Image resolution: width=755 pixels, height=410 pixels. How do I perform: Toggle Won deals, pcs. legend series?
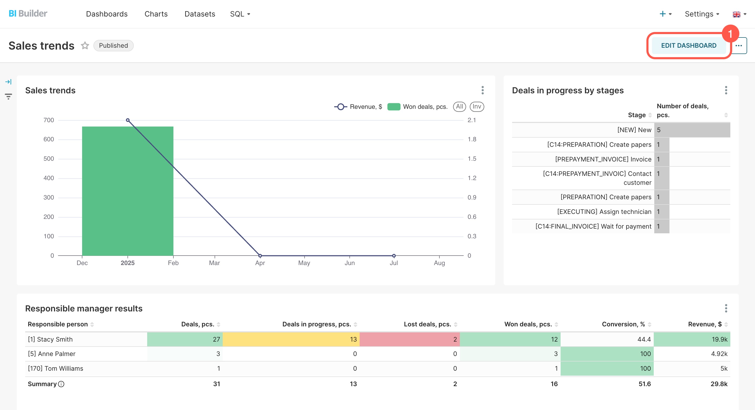(417, 107)
